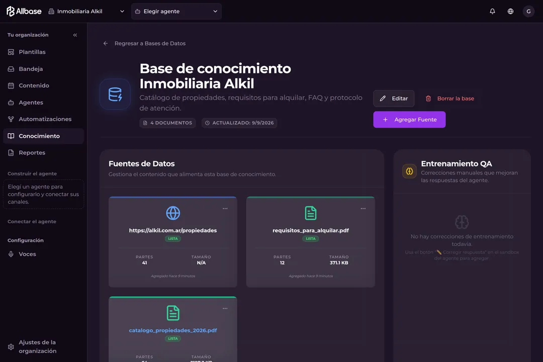Go to Agentes in the sidebar
The width and height of the screenshot is (543, 362).
click(x=44, y=103)
